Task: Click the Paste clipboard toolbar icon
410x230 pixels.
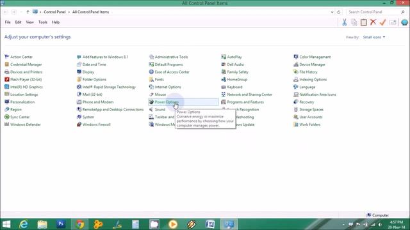Action: [x=363, y=22]
